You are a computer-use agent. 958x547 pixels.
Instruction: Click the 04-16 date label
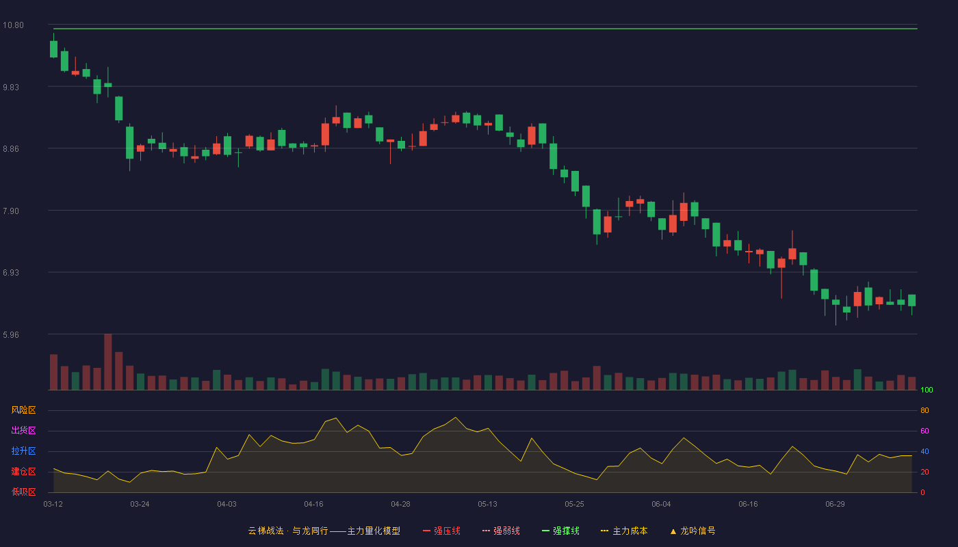pos(313,504)
